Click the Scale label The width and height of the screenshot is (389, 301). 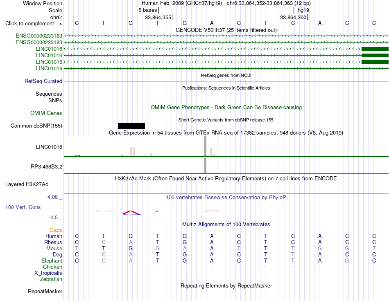[x=55, y=10]
